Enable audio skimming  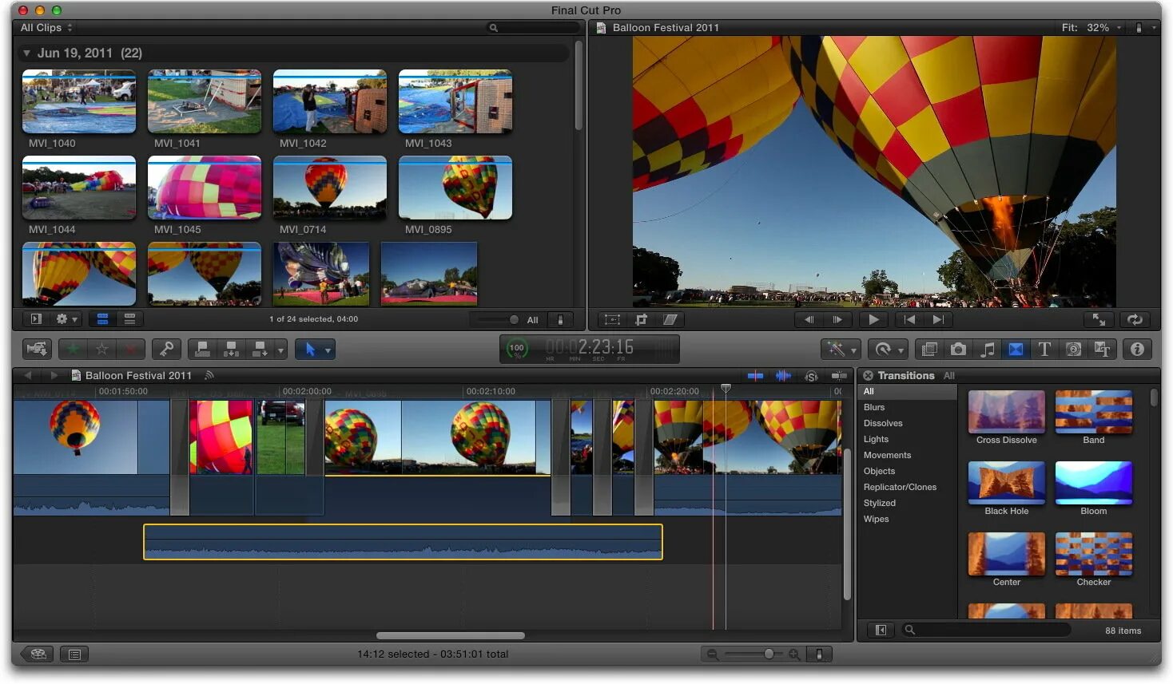[783, 375]
